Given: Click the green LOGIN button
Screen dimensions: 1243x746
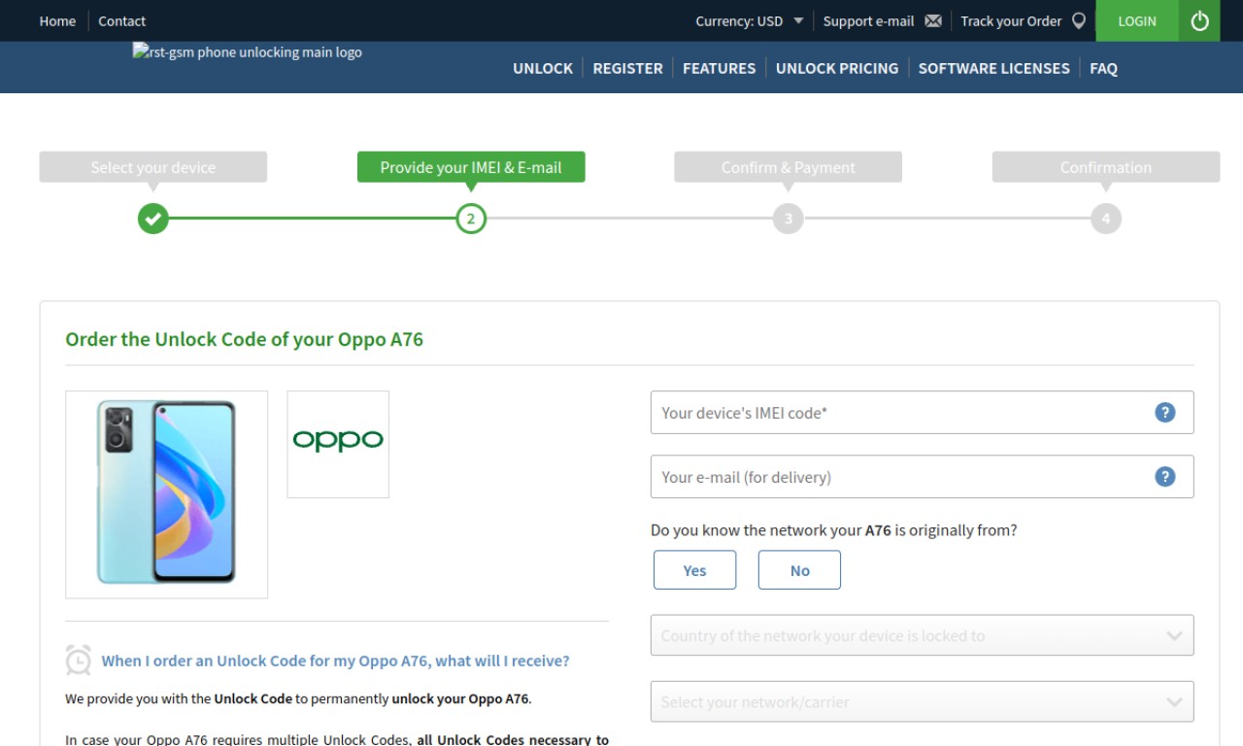Looking at the screenshot, I should coord(1137,20).
